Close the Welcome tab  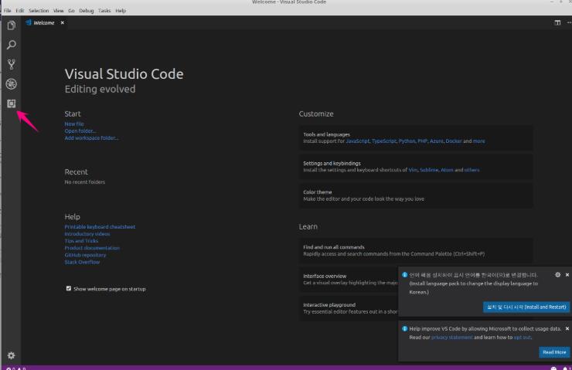[x=63, y=22]
